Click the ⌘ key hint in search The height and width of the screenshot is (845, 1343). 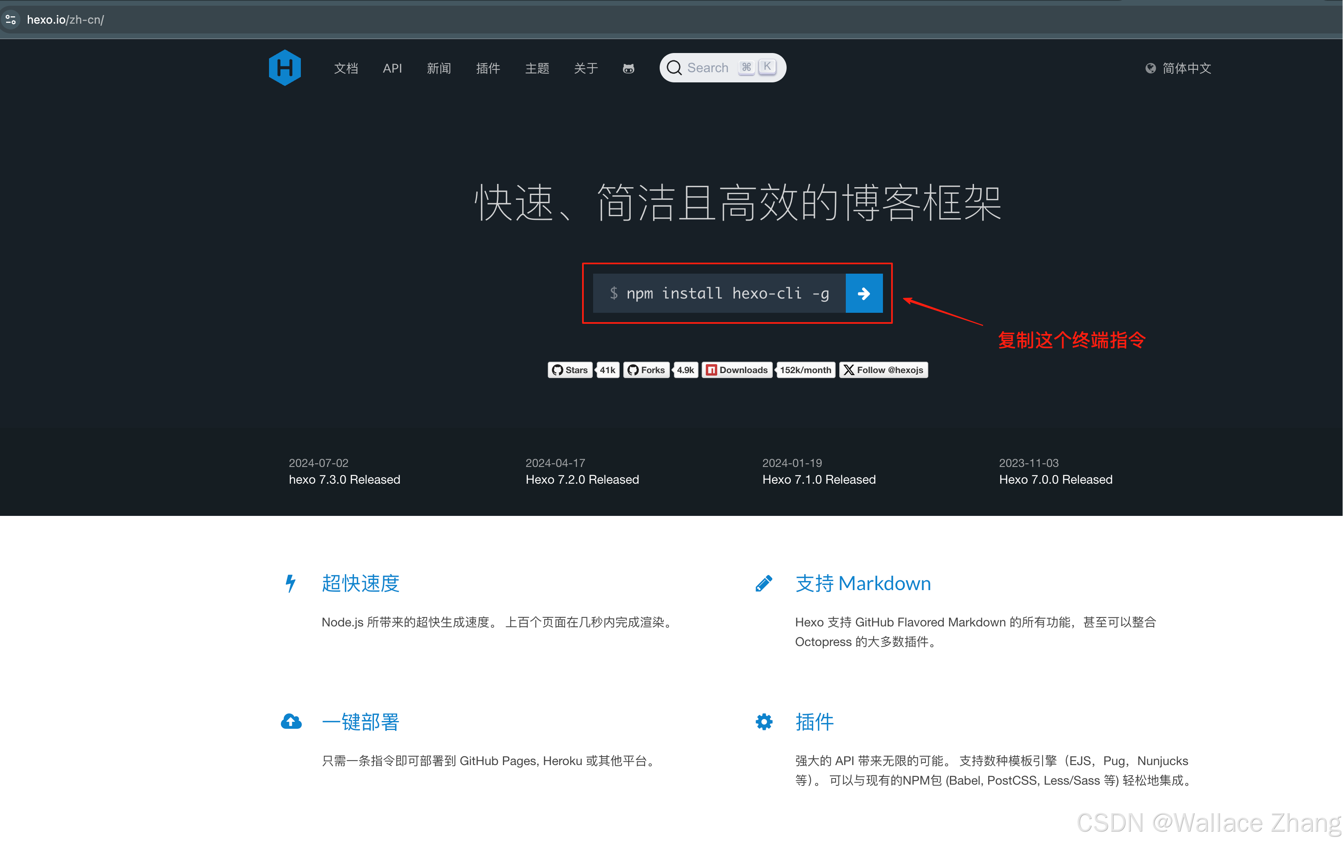pyautogui.click(x=746, y=67)
